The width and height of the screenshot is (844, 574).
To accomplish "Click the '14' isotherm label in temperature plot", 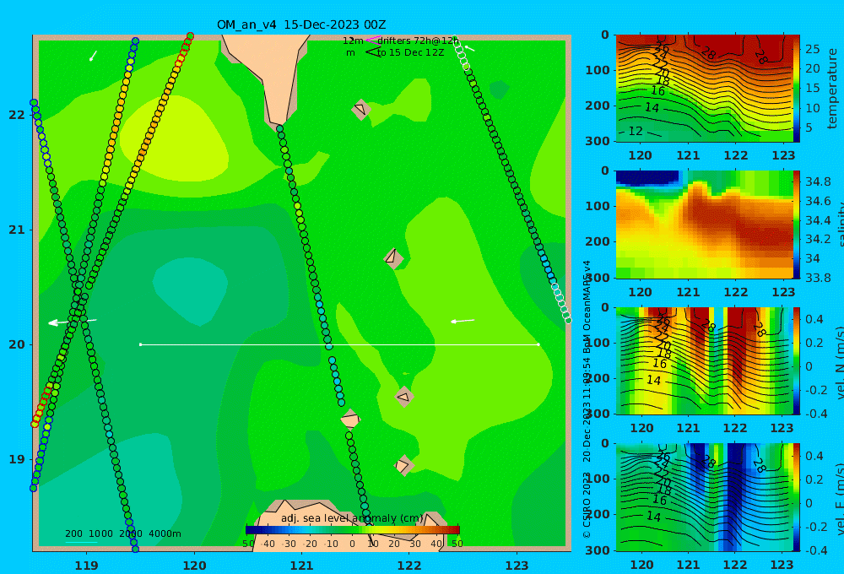I will pyautogui.click(x=652, y=108).
